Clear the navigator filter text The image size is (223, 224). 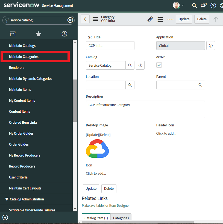70,20
